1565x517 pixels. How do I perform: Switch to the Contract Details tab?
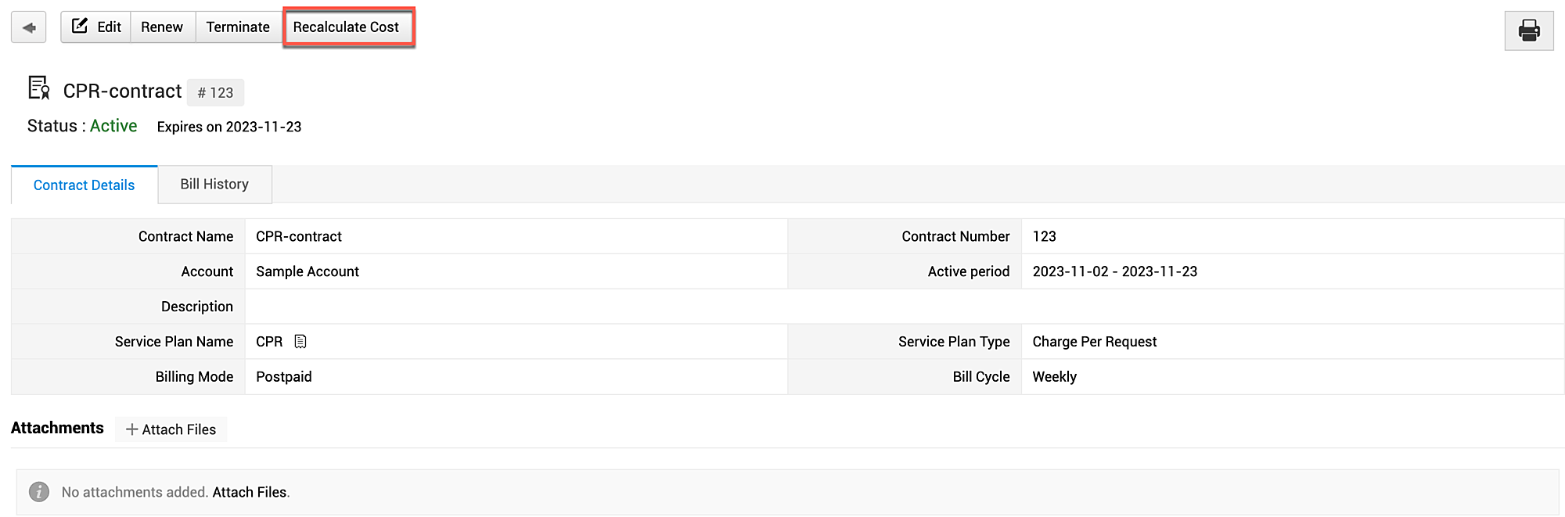pyautogui.click(x=84, y=185)
